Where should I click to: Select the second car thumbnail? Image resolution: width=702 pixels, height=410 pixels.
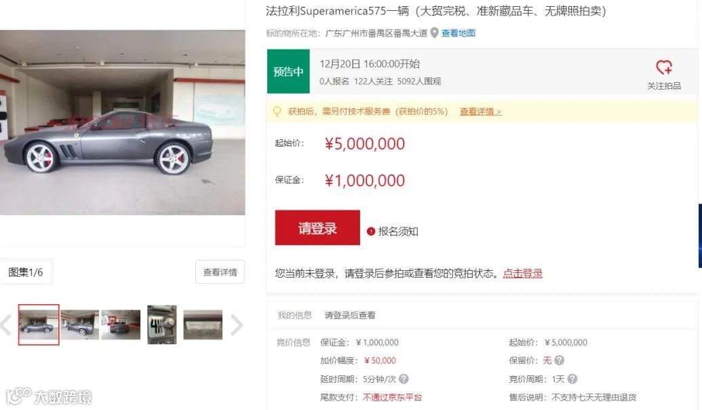pos(79,325)
